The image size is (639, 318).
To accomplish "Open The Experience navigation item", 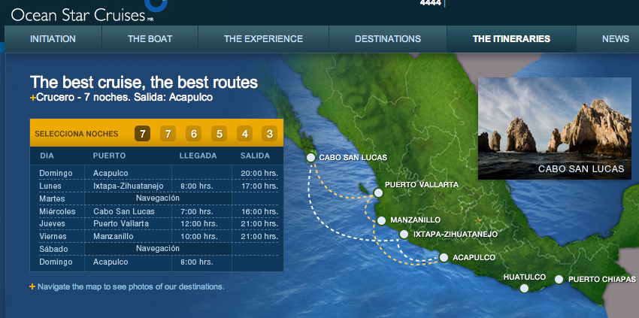I will coord(263,39).
